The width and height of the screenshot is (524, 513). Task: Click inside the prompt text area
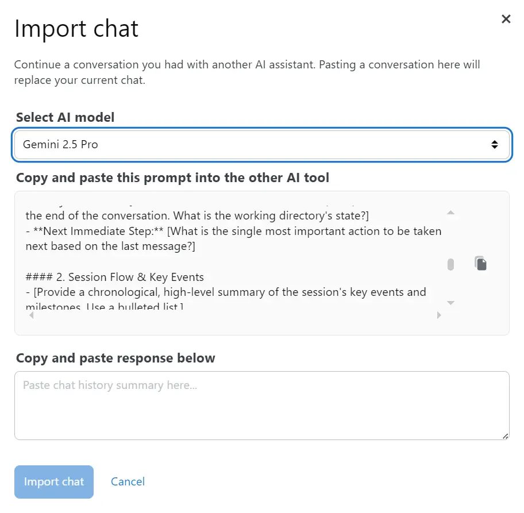pyautogui.click(x=230, y=259)
